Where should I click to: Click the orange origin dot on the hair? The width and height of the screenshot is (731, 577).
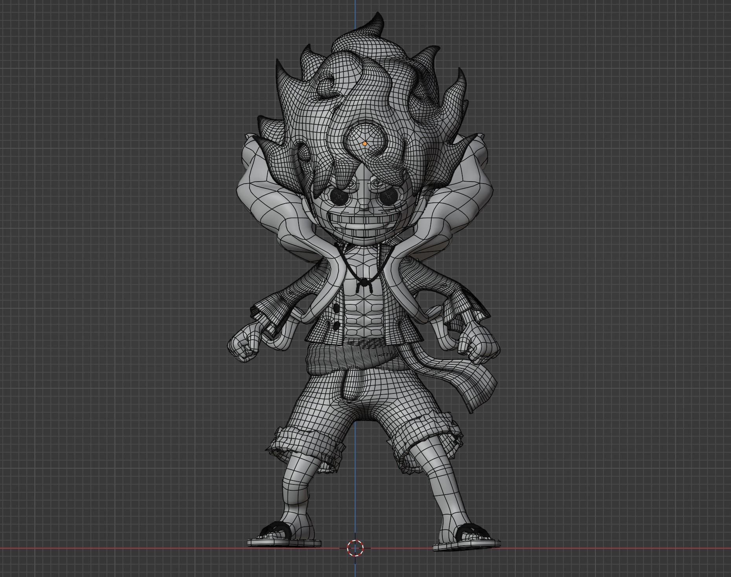pos(365,144)
